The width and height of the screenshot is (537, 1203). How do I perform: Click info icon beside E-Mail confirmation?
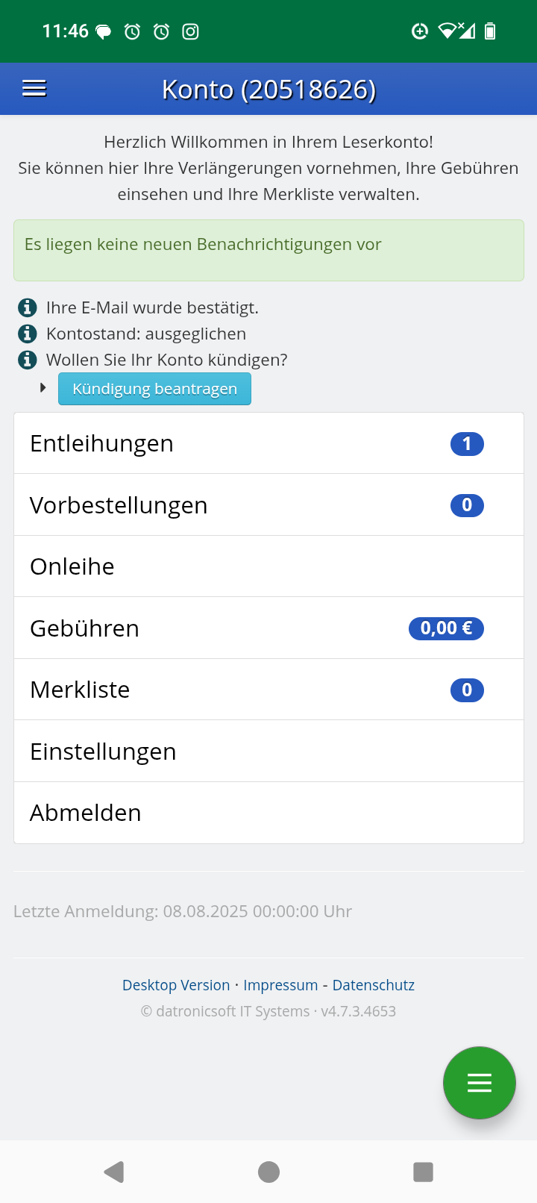(28, 307)
